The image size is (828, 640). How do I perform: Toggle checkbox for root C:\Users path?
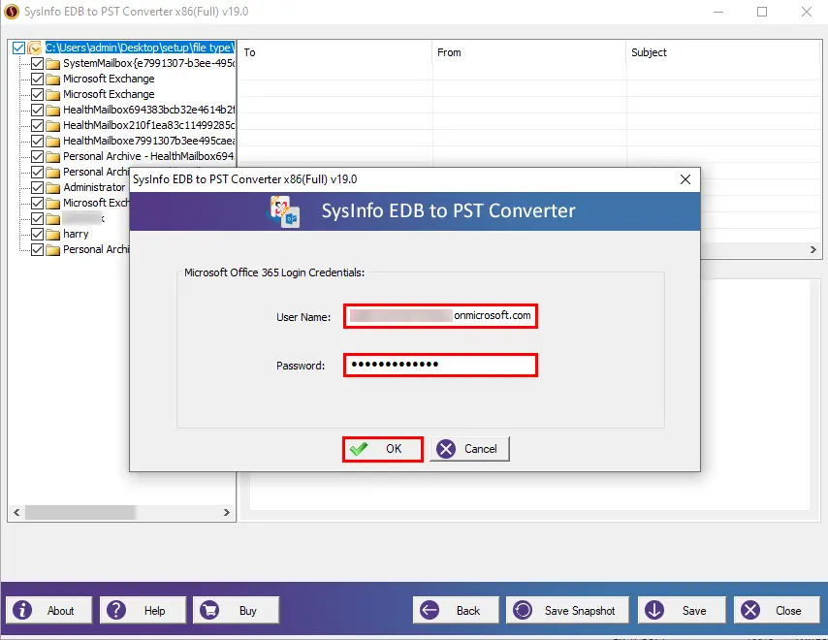tap(18, 48)
